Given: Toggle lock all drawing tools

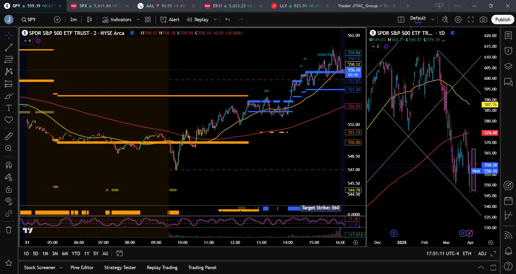Looking at the screenshot, I should (x=9, y=189).
